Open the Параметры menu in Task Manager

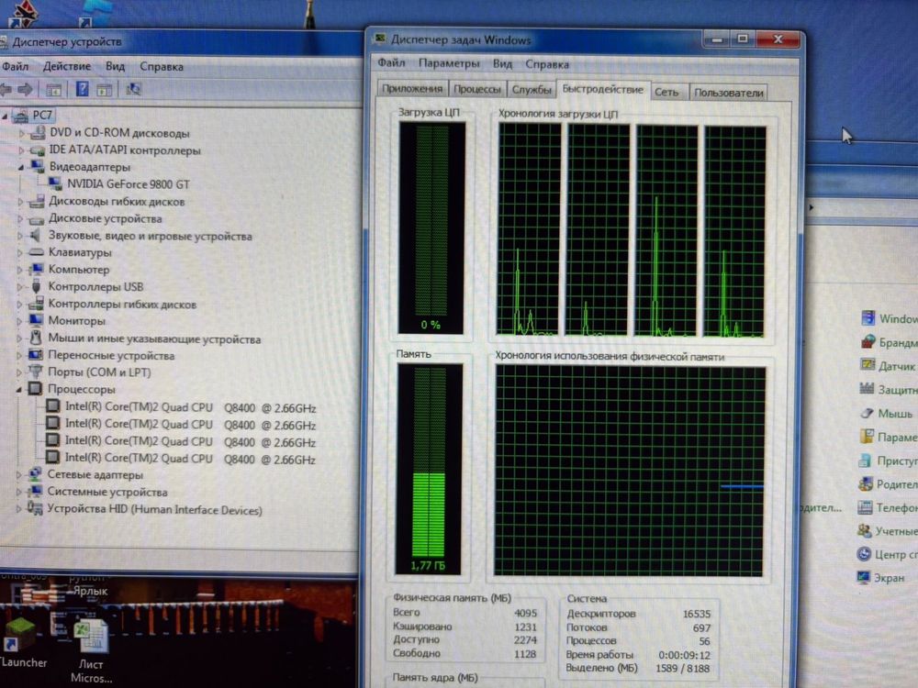coord(449,63)
